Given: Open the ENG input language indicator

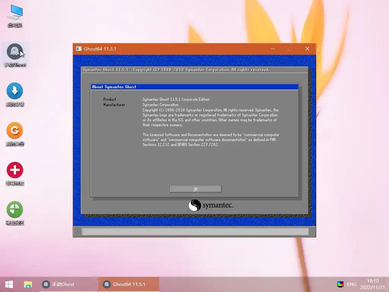Looking at the screenshot, I should [x=351, y=284].
